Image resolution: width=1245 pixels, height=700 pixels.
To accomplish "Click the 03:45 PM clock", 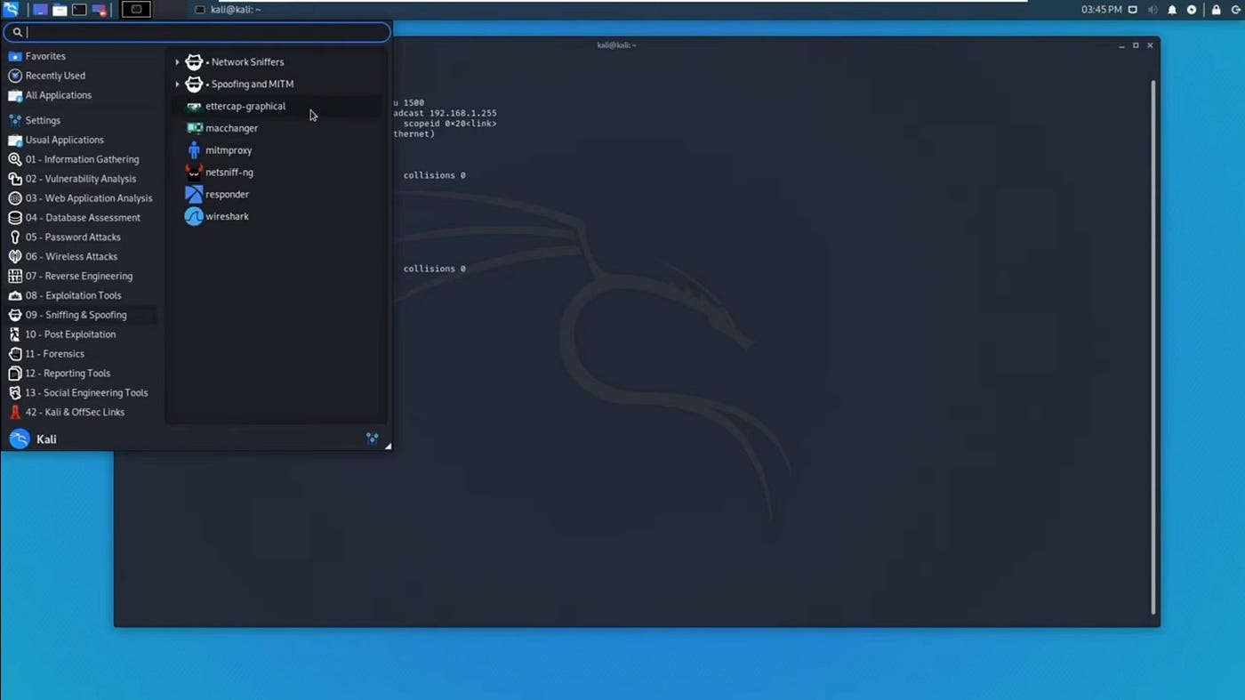I will click(1101, 10).
